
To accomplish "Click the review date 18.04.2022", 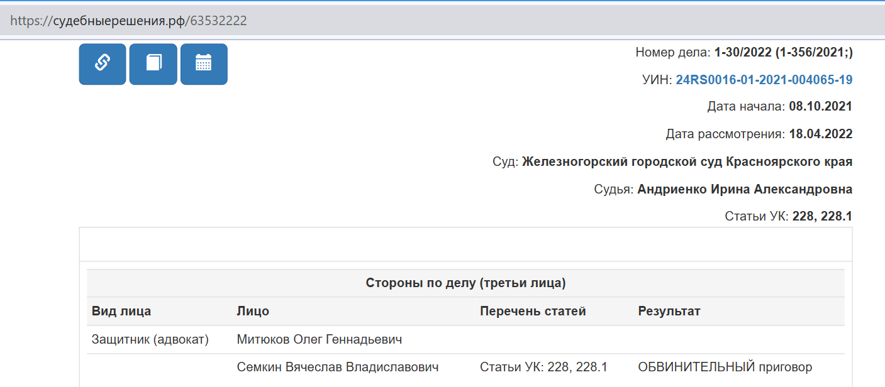I will (820, 134).
